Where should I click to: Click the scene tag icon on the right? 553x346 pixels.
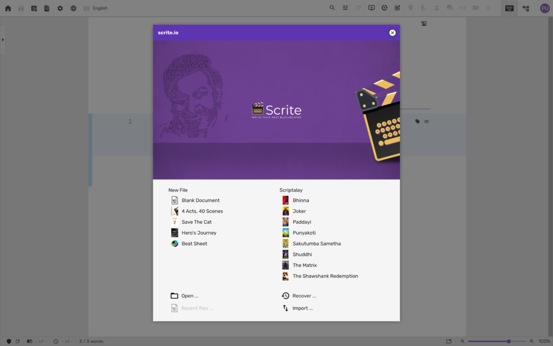(416, 121)
